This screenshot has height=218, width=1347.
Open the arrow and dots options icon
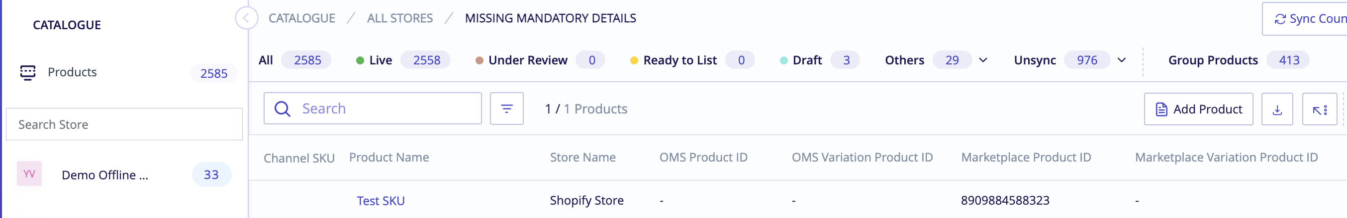pos(1319,109)
